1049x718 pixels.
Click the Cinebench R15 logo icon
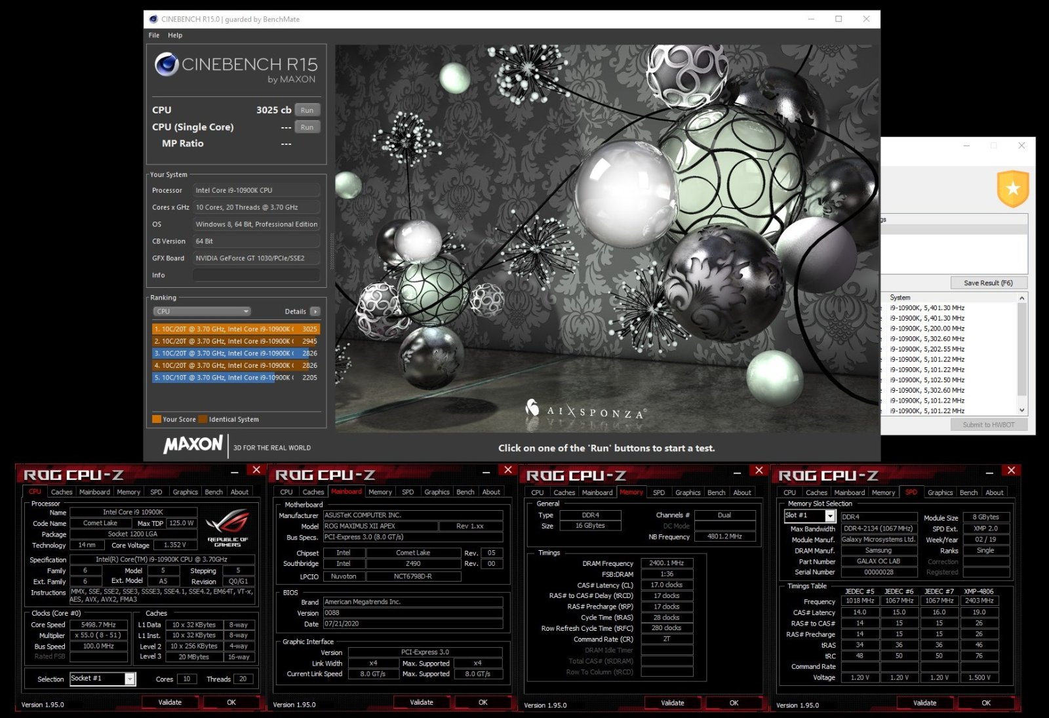pyautogui.click(x=167, y=64)
